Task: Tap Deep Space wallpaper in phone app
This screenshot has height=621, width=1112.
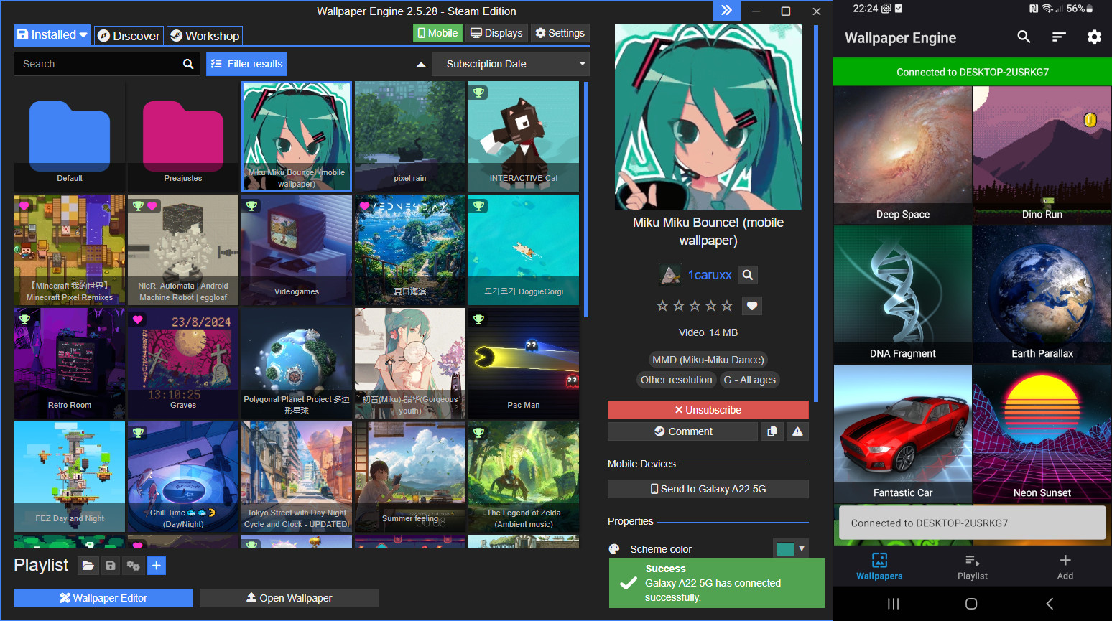Action: [x=903, y=155]
